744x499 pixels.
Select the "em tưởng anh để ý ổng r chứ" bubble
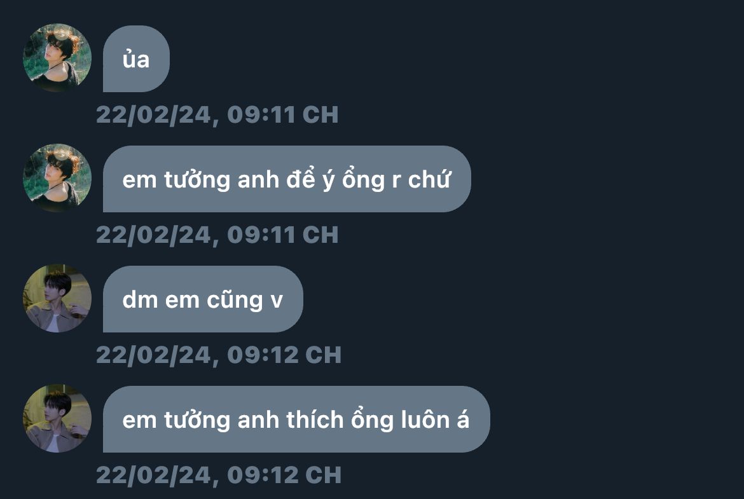(287, 179)
